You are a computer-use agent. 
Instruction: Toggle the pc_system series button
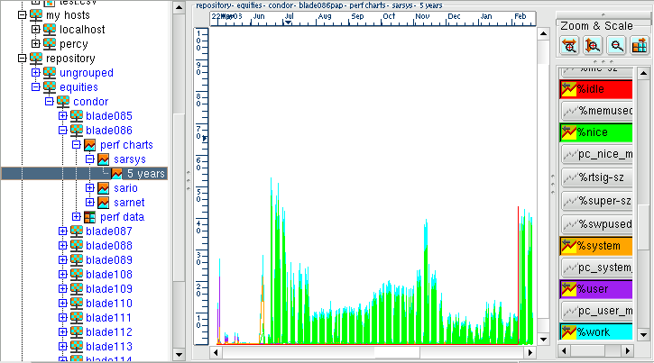tap(596, 268)
